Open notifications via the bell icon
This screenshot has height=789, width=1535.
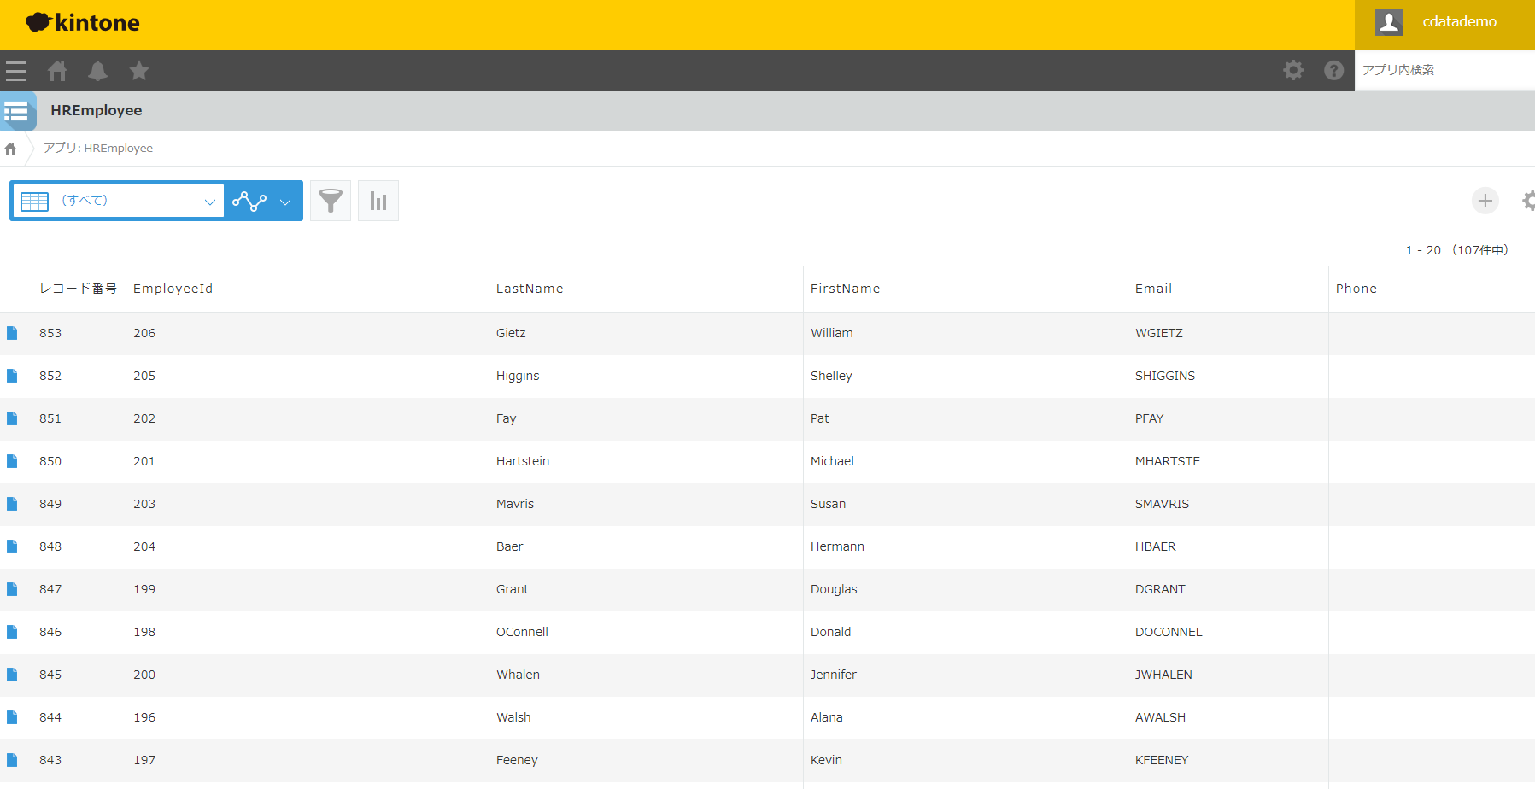click(x=97, y=71)
